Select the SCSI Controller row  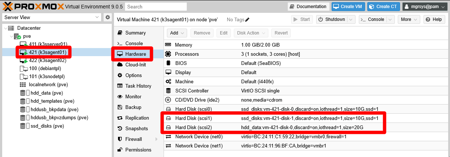point(307,91)
